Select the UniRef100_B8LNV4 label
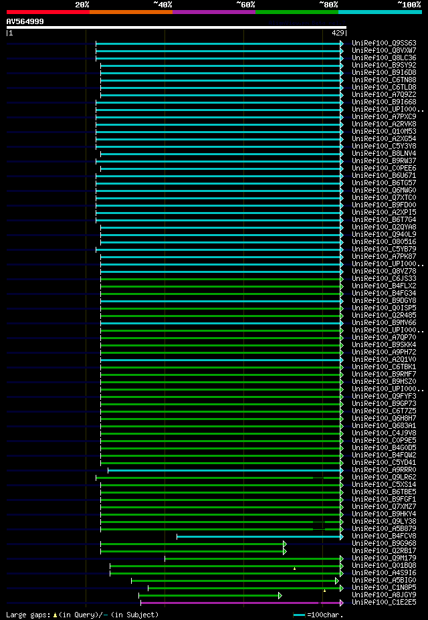This screenshot has height=620, width=428. coord(384,153)
